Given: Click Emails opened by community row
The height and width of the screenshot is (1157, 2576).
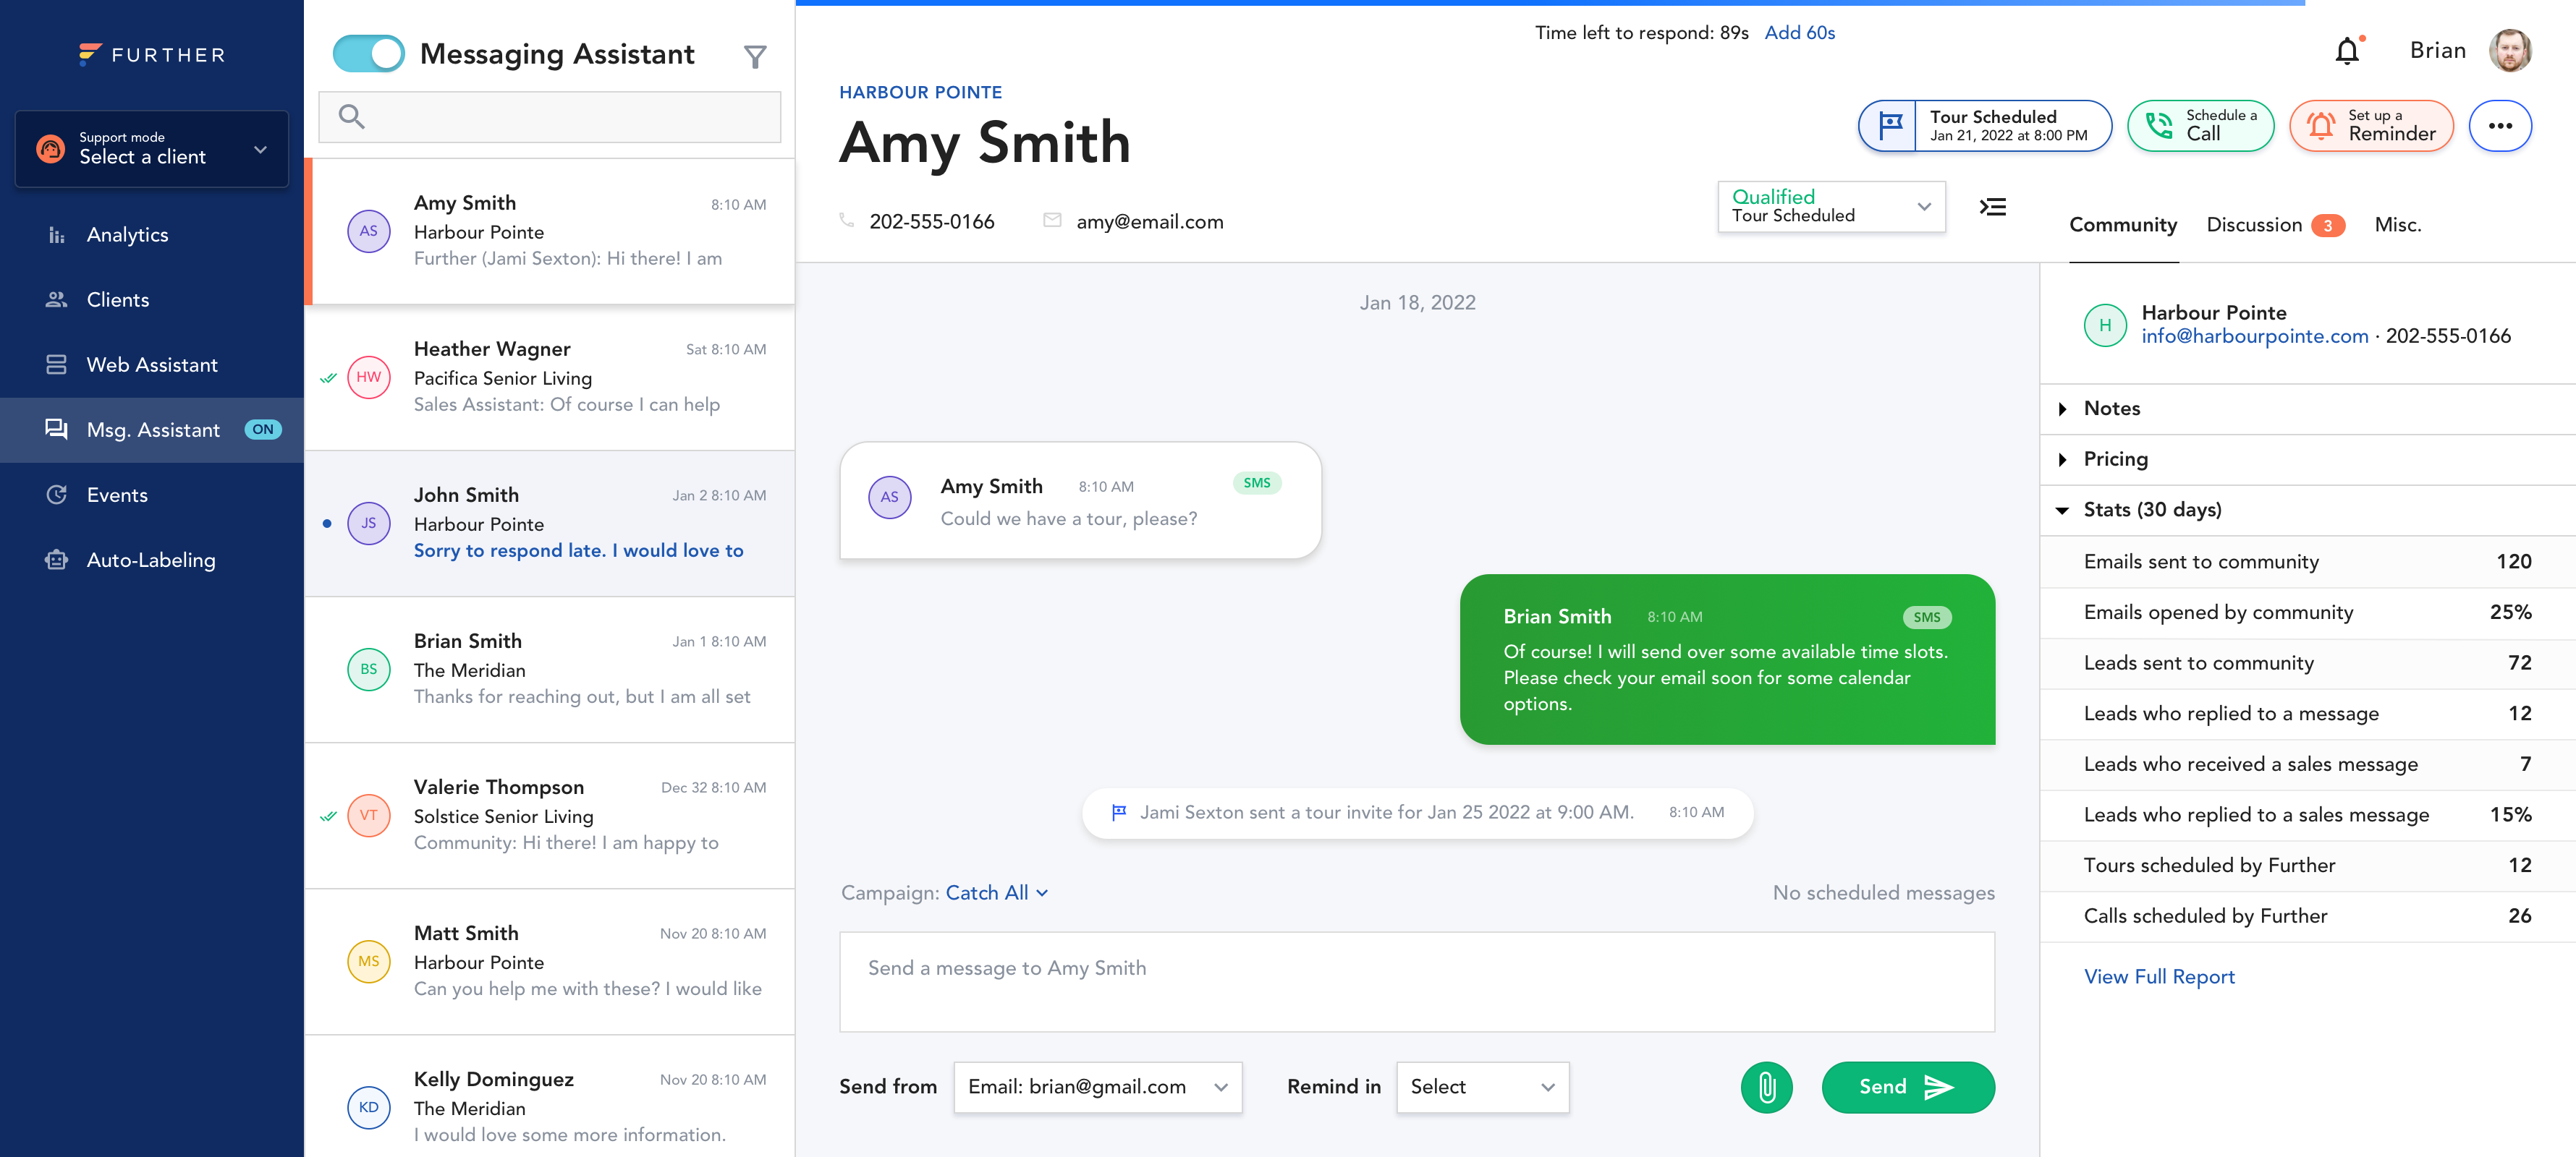Looking at the screenshot, I should [x=2307, y=612].
